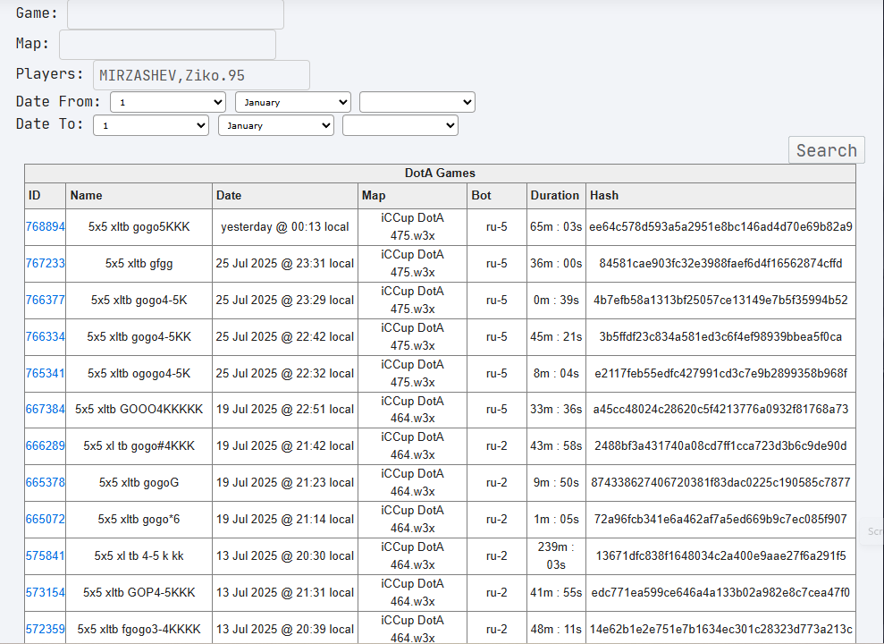Open the Date From day dropdown
The image size is (884, 644).
(168, 102)
